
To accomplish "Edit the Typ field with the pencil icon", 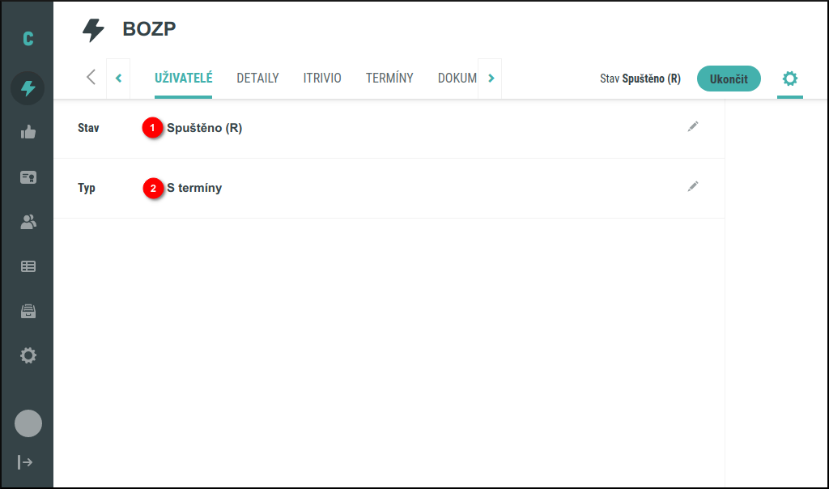I will pos(693,186).
